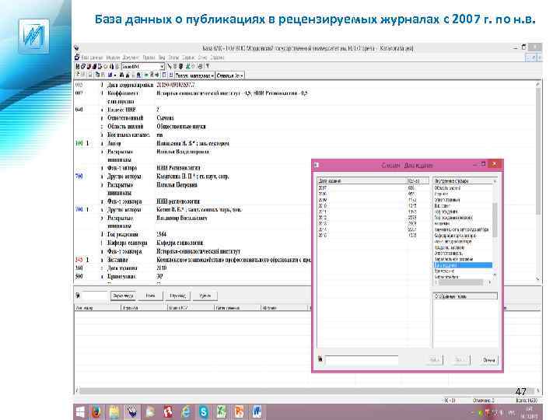Select the 2009 row in the dictionary list
The height and width of the screenshot is (420, 560).
click(373, 200)
